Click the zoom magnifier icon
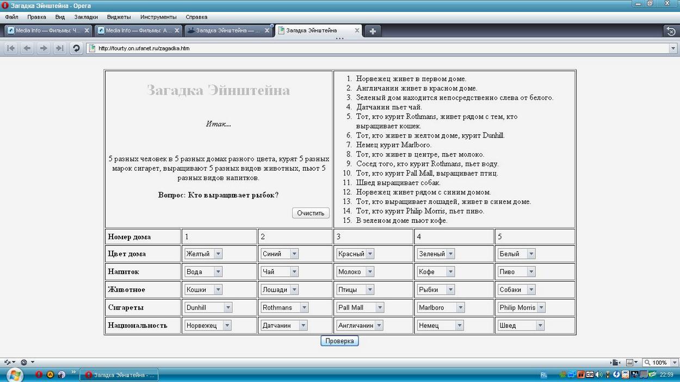 647,362
